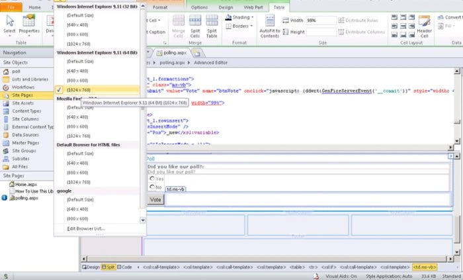463x280 pixels.
Task: Click the Vote button
Action: pyautogui.click(x=155, y=200)
